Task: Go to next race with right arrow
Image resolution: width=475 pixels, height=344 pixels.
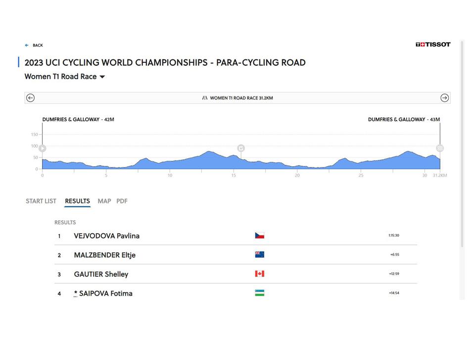Action: tap(444, 98)
